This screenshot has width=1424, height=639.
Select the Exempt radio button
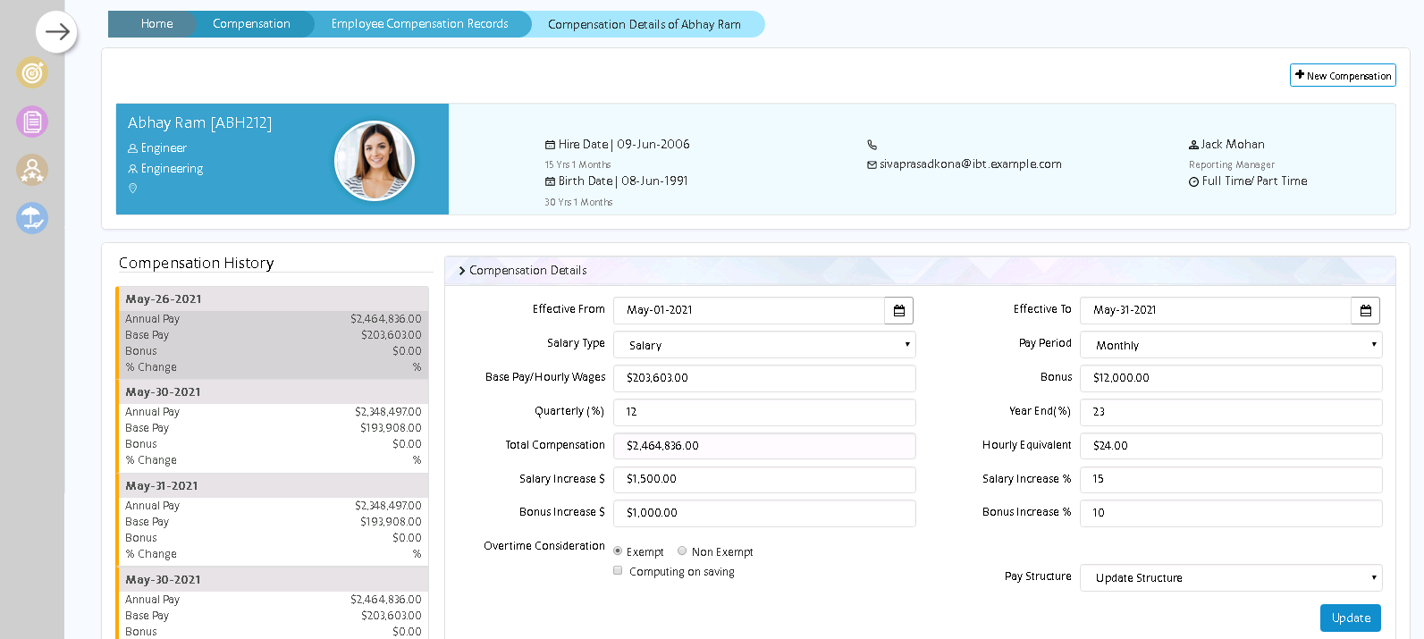click(618, 551)
